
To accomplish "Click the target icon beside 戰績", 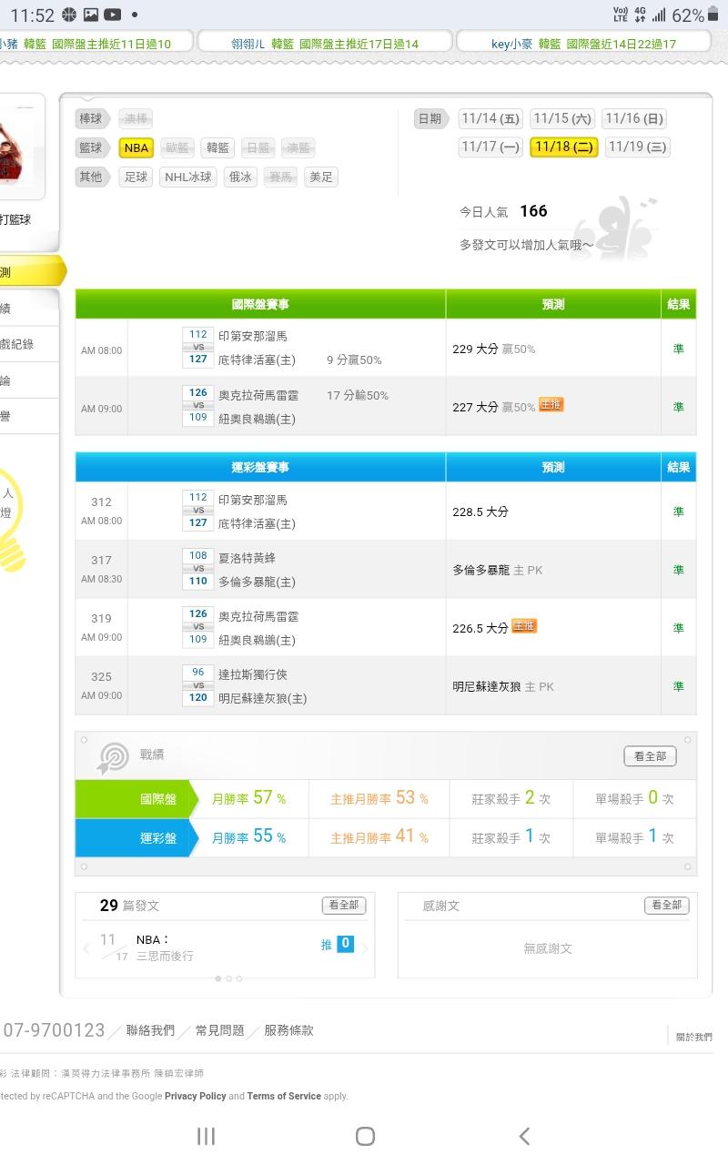I will [x=114, y=757].
